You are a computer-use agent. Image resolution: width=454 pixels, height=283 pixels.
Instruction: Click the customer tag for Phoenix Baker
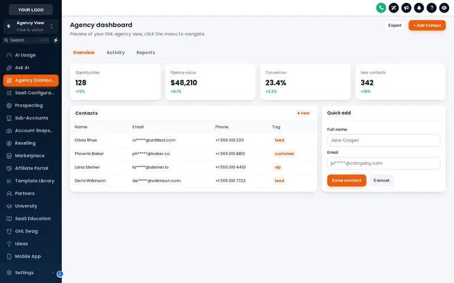(284, 153)
